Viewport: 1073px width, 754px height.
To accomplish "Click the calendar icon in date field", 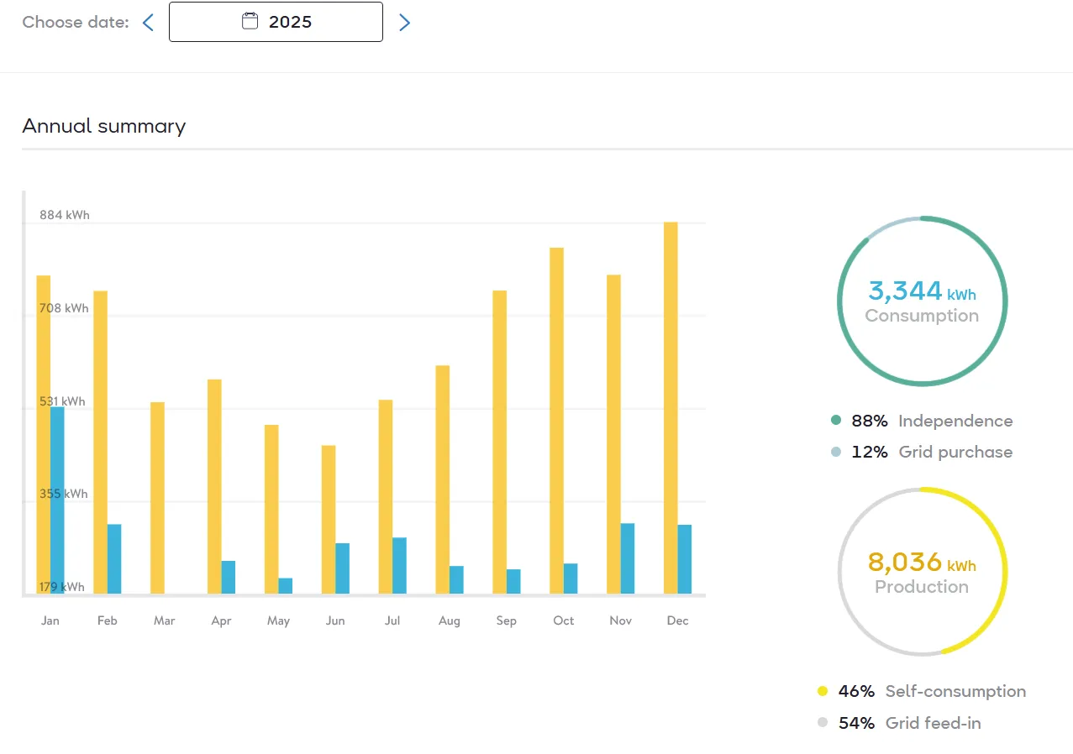I will [250, 22].
